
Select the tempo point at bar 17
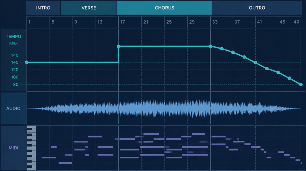118,46
